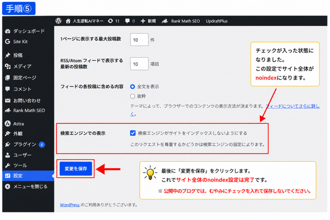Click the お問い合わせ envelope icon
The image size is (330, 220).
point(8,100)
